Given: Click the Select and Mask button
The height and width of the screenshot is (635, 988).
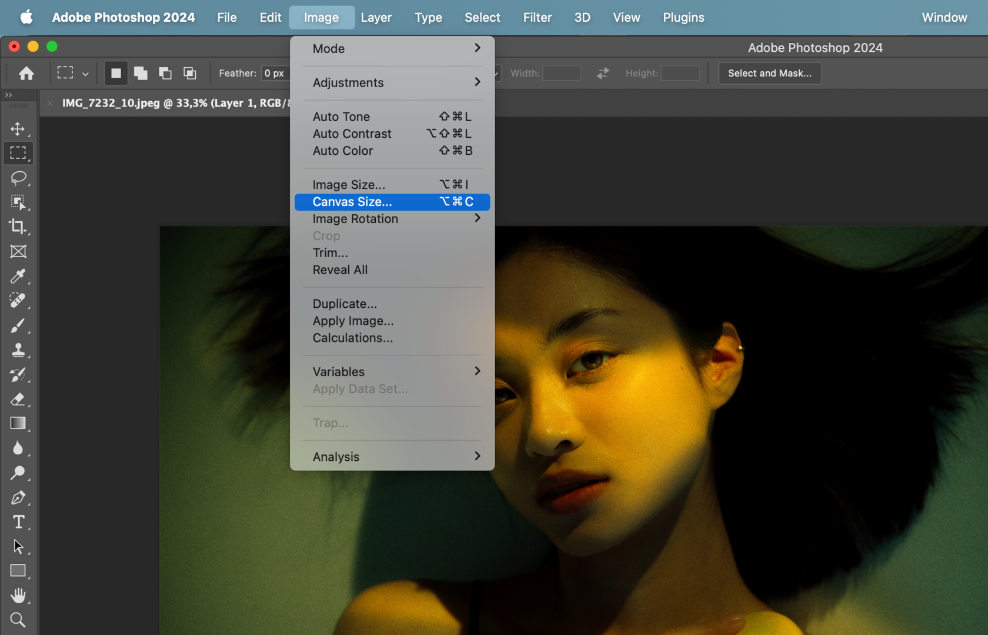Looking at the screenshot, I should [769, 73].
